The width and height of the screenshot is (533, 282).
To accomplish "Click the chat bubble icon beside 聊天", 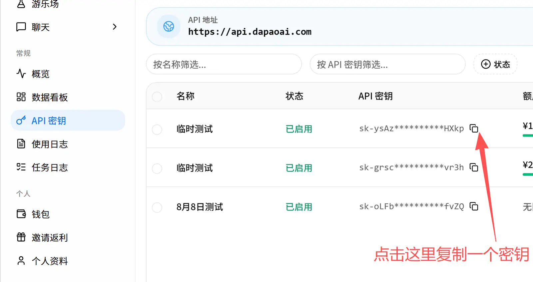I will click(21, 27).
